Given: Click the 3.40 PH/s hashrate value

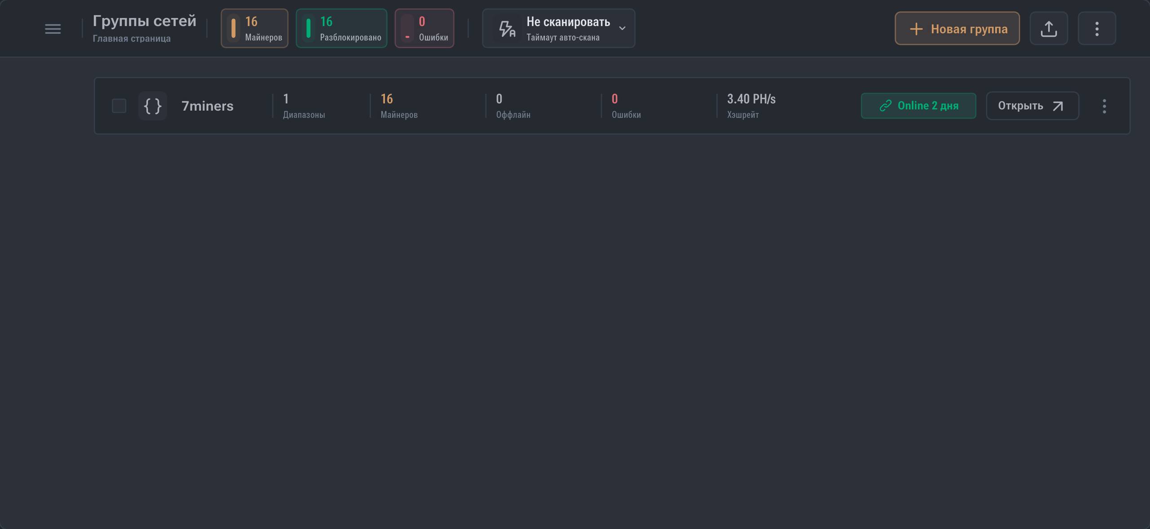Looking at the screenshot, I should [x=751, y=99].
